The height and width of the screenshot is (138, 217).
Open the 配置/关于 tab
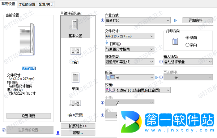click(46, 4)
